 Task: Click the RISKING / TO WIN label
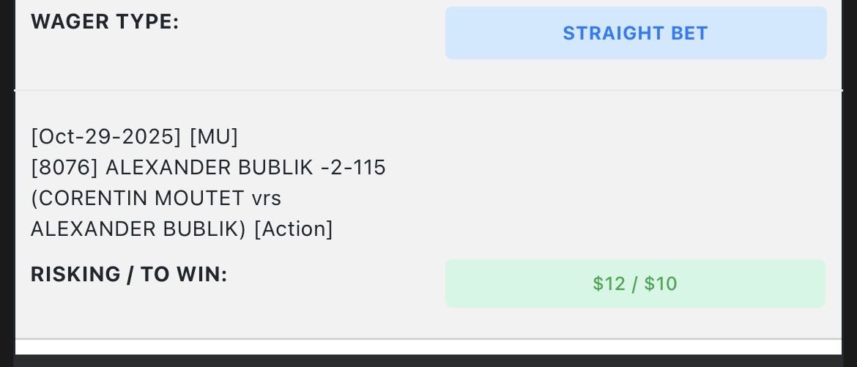(129, 275)
